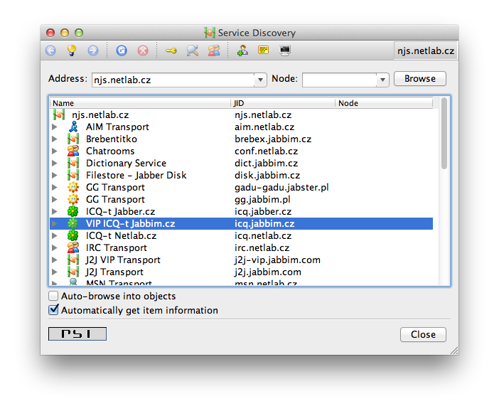The image size is (499, 411).
Task: Stop browsing with the red X icon
Action: point(143,50)
